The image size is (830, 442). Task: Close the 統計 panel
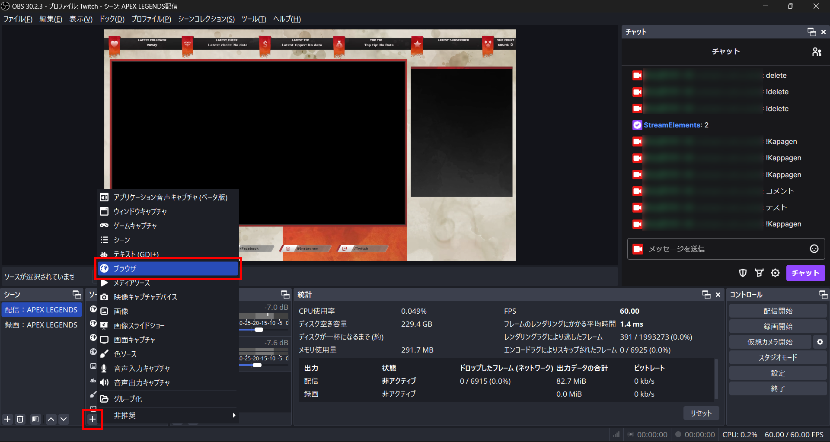[718, 295]
